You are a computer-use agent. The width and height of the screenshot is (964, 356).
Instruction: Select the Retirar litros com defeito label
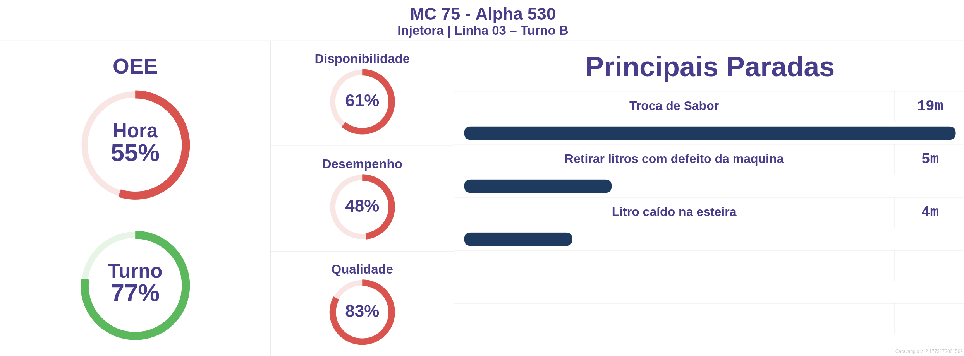(674, 159)
